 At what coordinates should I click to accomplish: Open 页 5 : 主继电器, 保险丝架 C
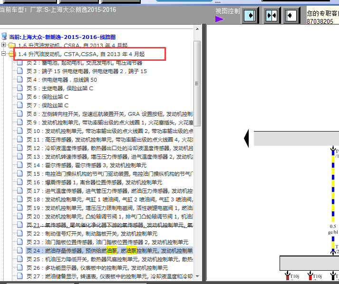pyautogui.click(x=60, y=88)
